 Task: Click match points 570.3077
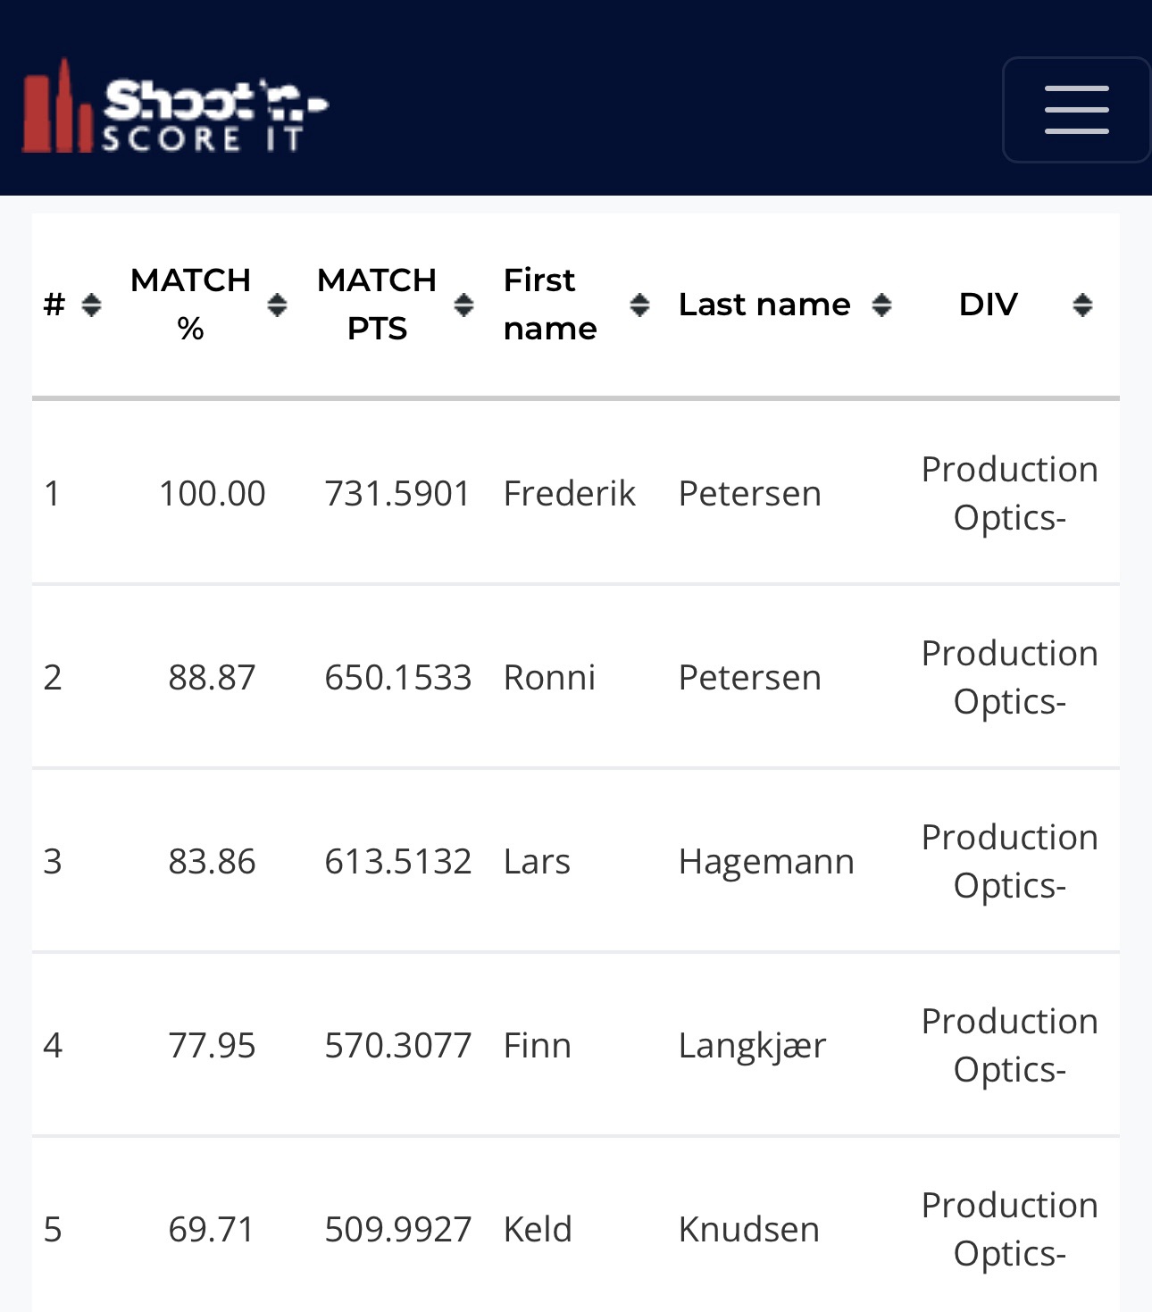pos(397,1045)
